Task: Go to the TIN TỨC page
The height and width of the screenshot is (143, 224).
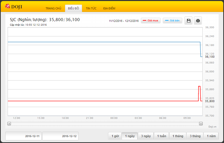Action: click(91, 8)
